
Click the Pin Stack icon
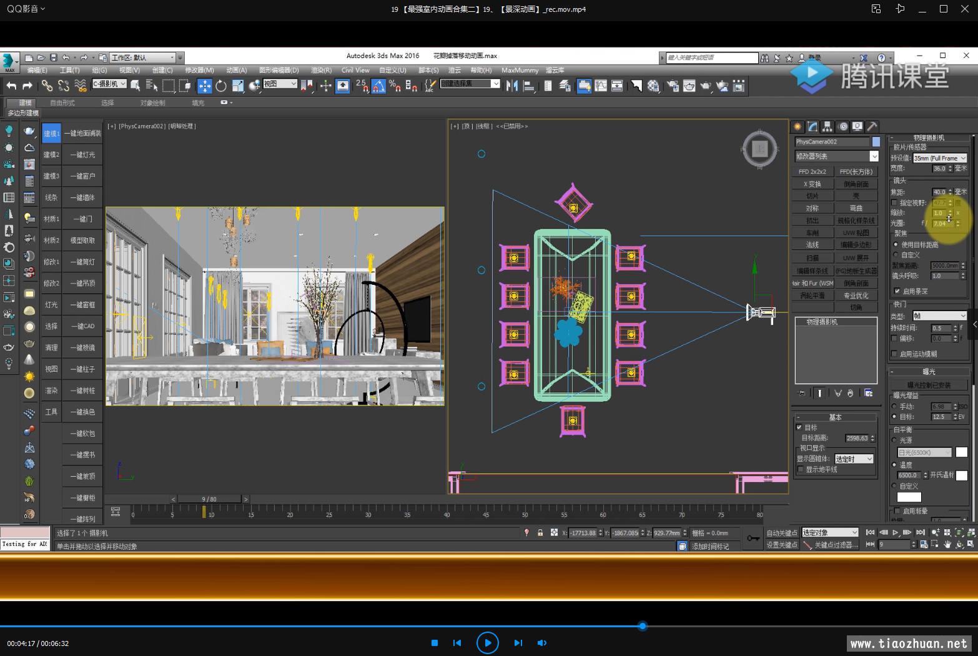click(x=802, y=393)
